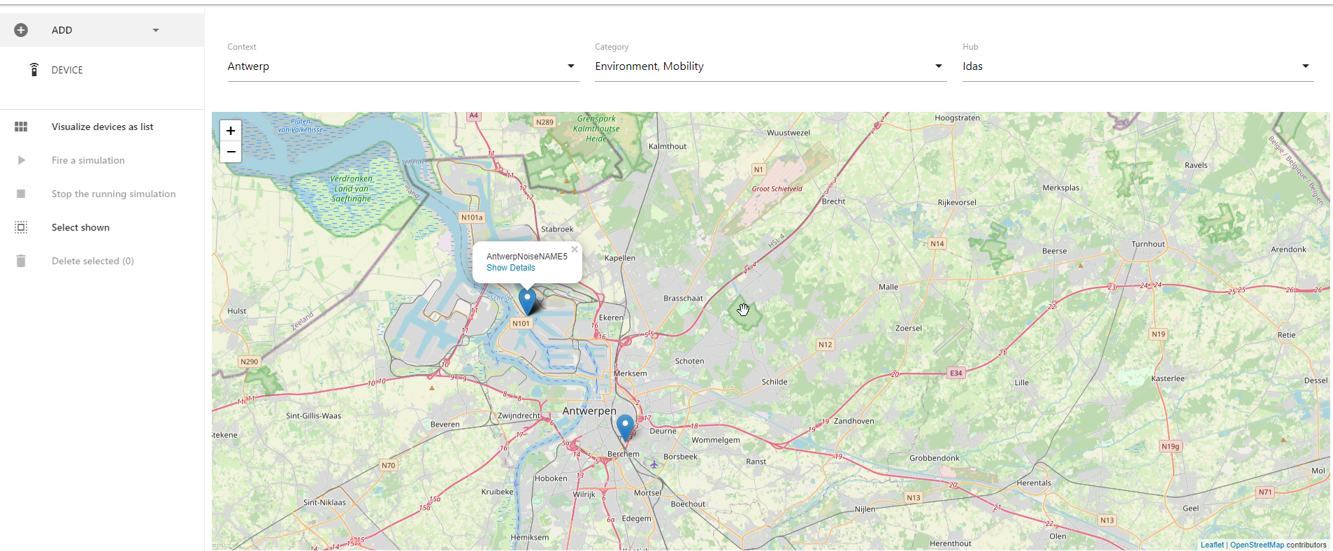This screenshot has width=1333, height=551.
Task: Close the AntwerpNoiseNAME5 popup
Action: point(575,250)
